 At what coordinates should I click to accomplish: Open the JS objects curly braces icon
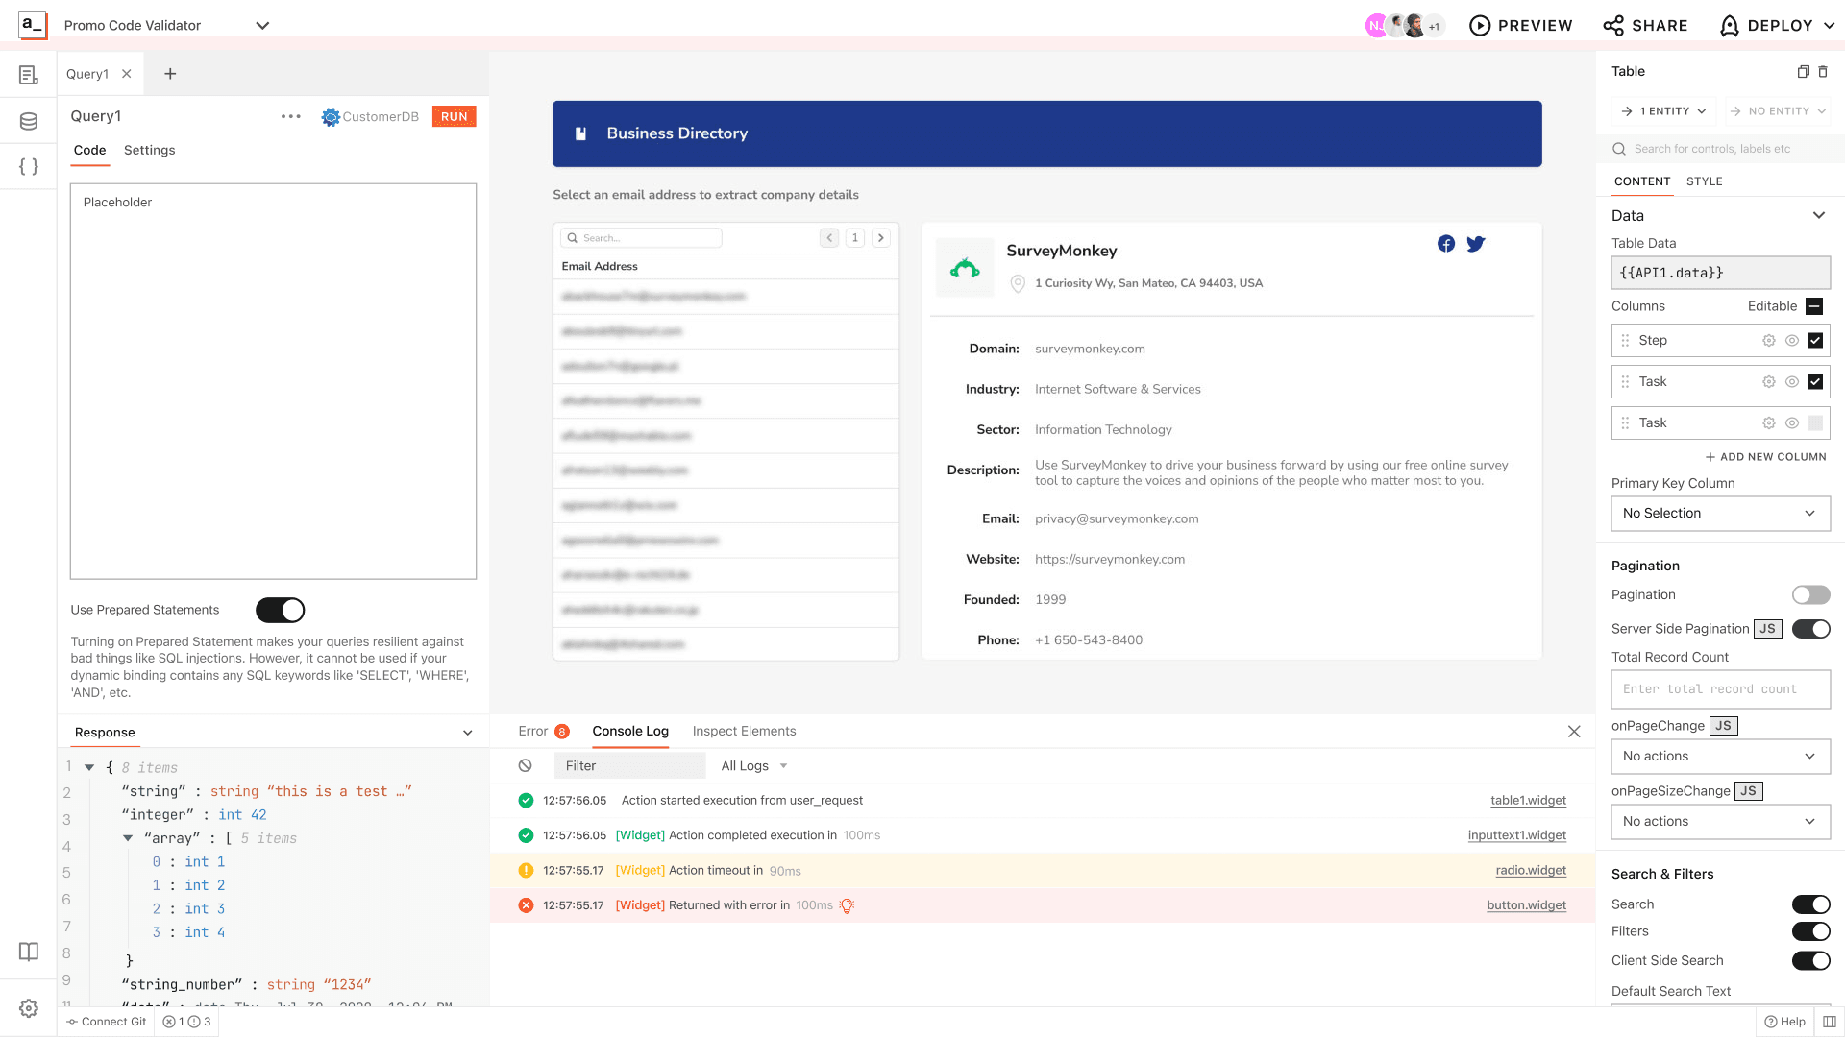click(x=29, y=166)
